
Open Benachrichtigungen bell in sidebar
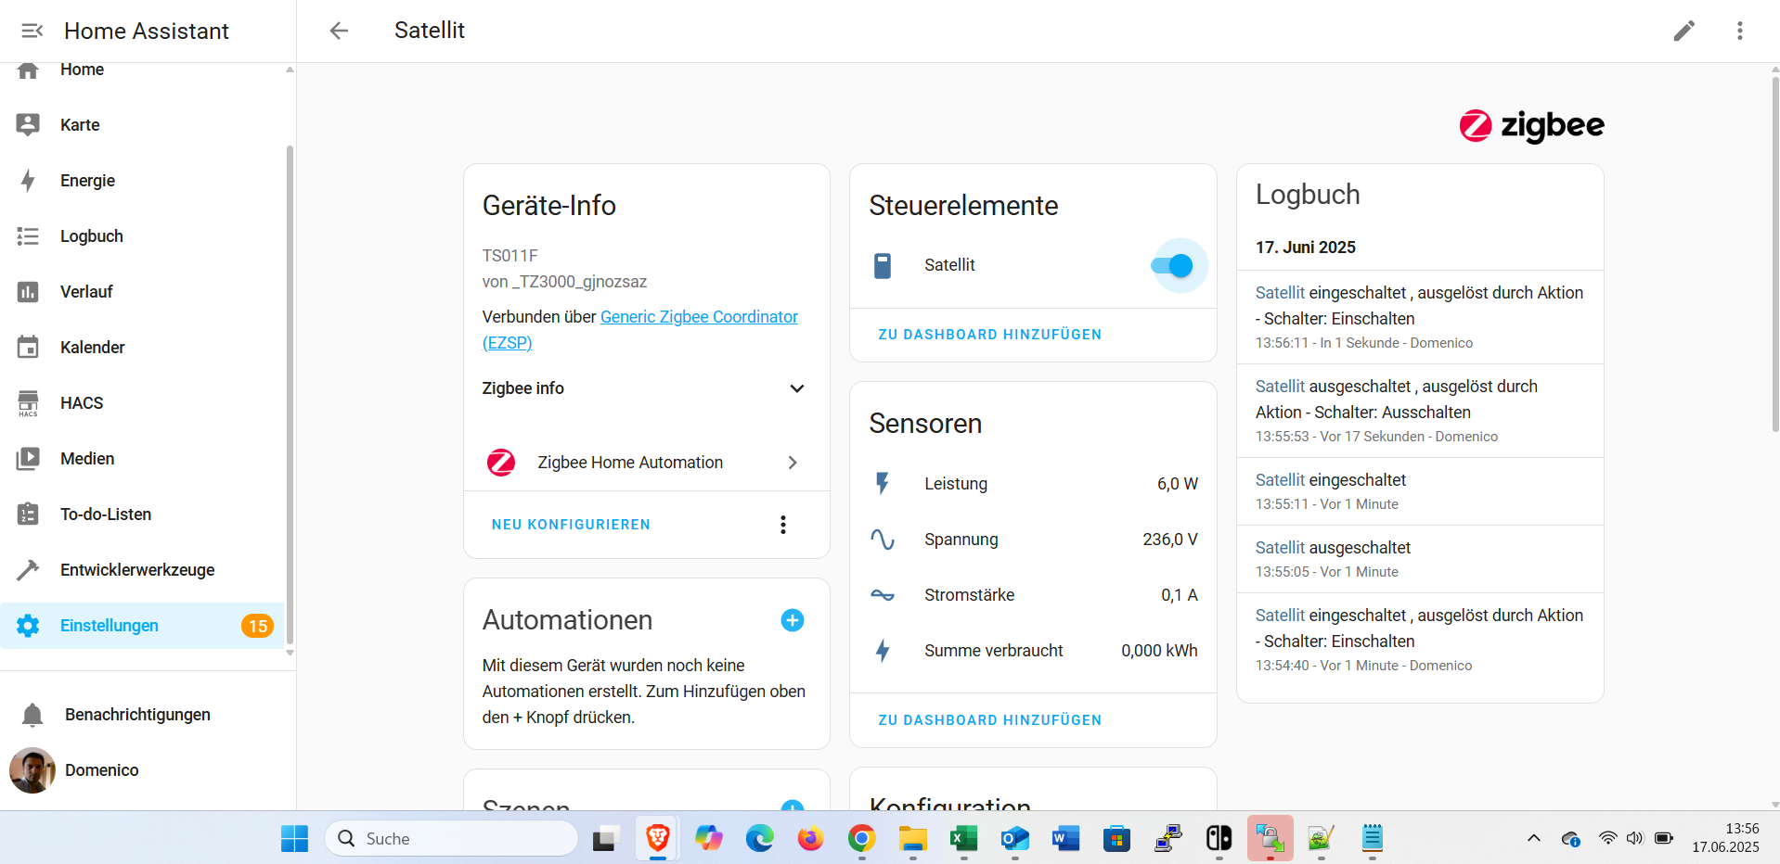point(32,715)
